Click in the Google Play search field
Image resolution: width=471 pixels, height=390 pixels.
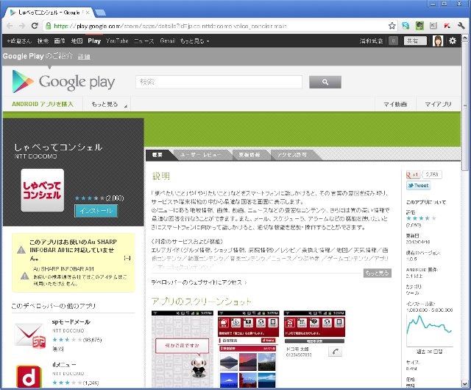click(x=219, y=82)
